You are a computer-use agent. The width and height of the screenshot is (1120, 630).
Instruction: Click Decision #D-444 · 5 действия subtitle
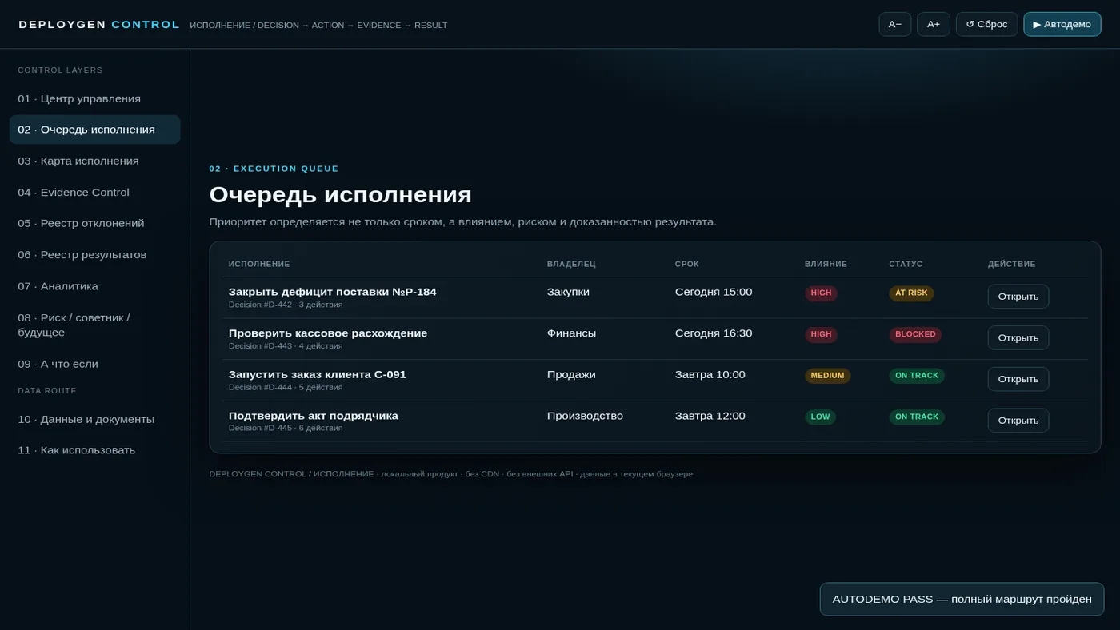coord(286,387)
